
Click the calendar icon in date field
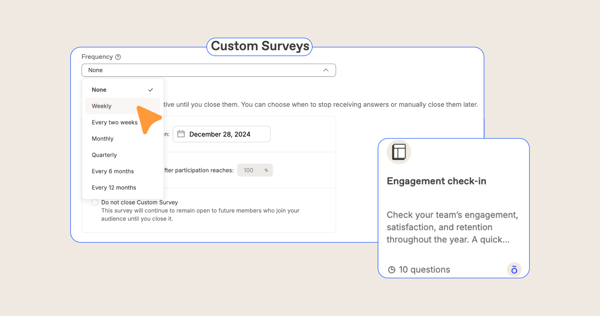181,134
